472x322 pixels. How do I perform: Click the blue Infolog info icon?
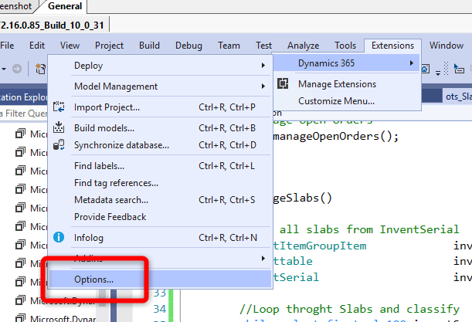coord(59,238)
